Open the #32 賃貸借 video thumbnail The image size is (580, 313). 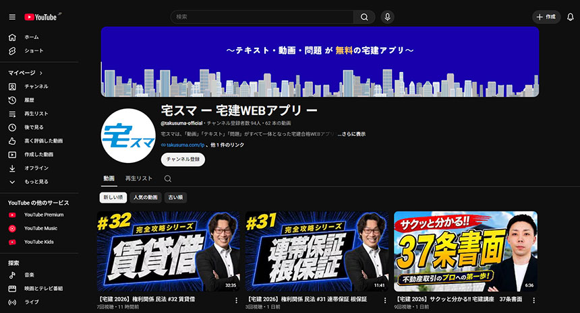[169, 251]
